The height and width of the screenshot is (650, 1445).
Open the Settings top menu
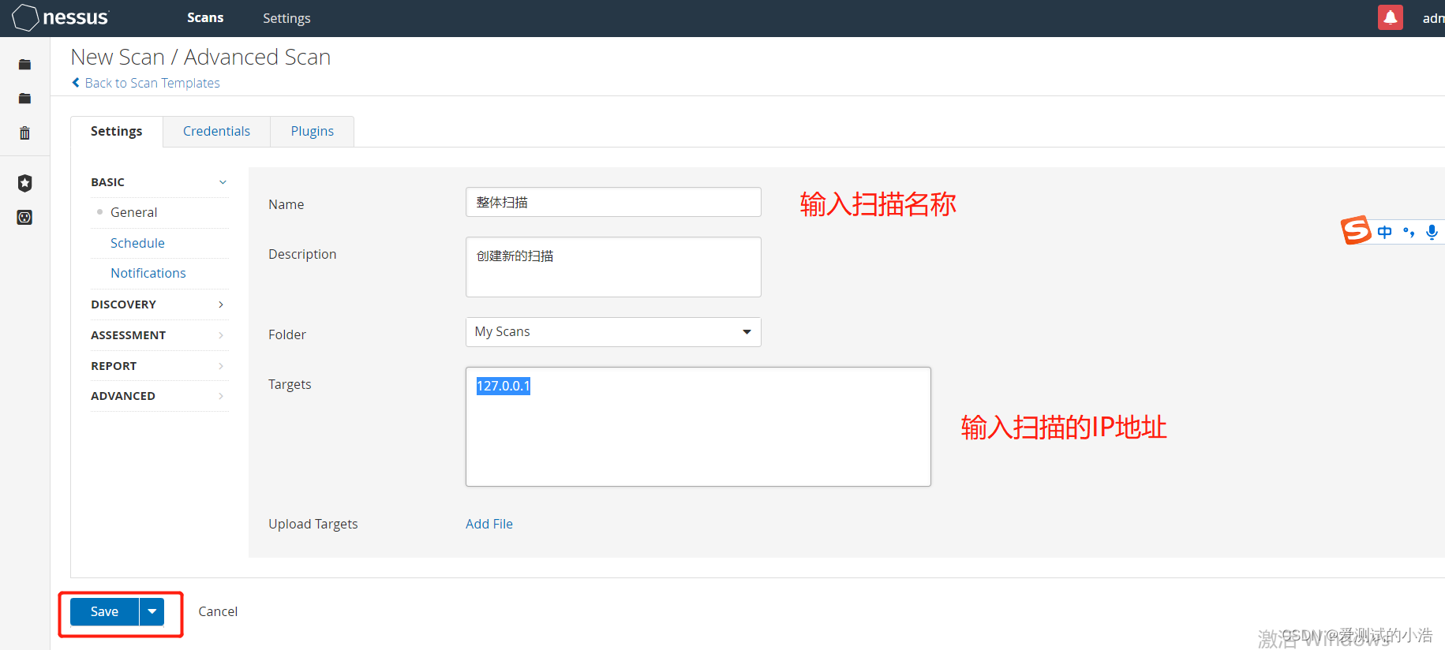point(286,17)
